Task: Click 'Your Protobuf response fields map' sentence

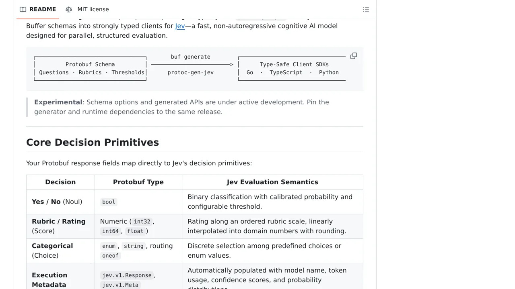Action: click(x=139, y=163)
